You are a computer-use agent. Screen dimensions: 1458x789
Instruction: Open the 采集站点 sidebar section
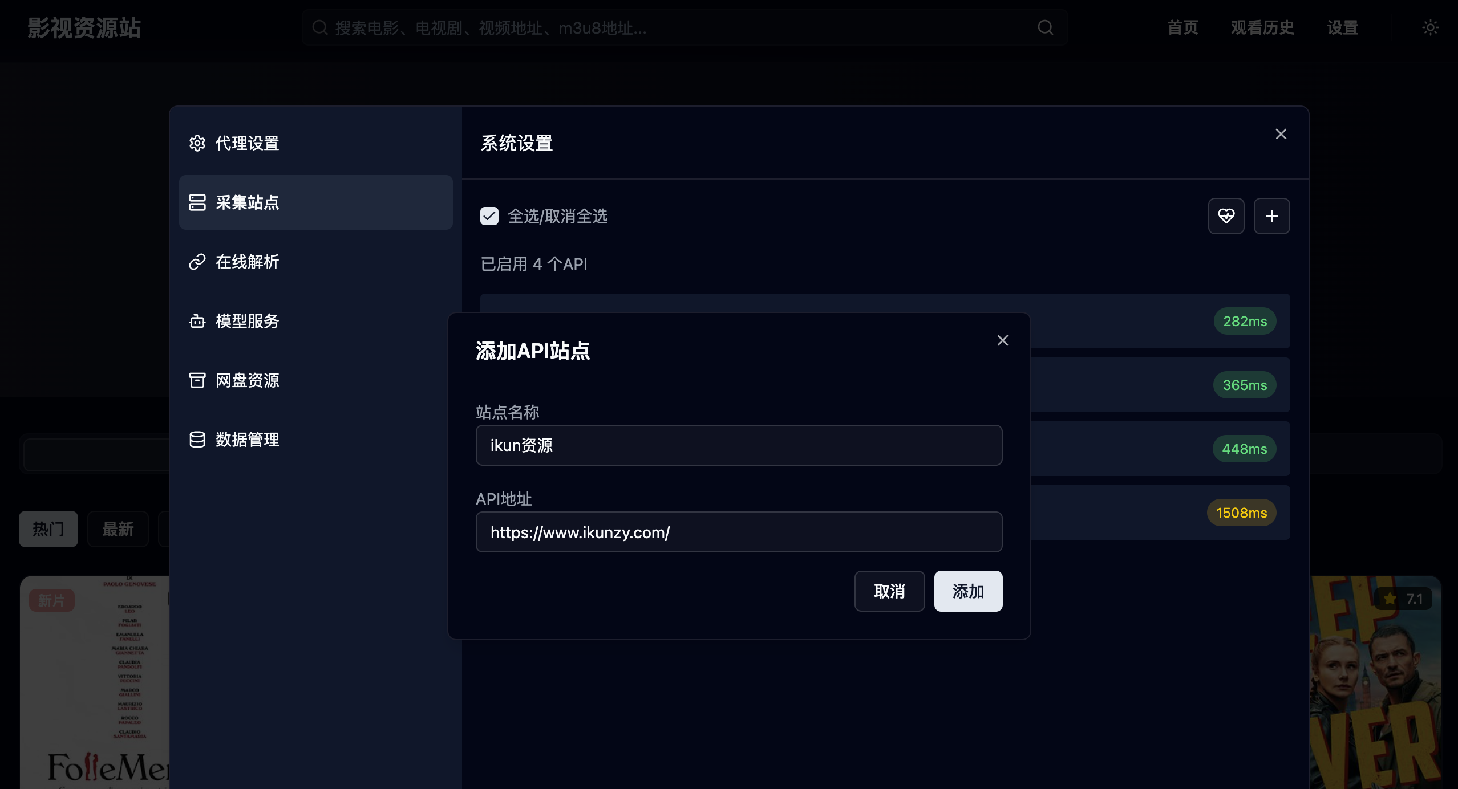315,202
